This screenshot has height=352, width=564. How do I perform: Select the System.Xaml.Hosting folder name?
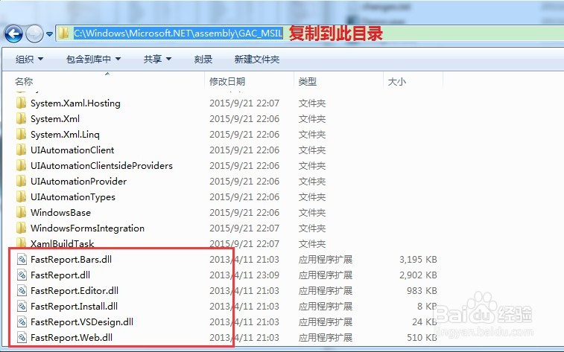coord(75,103)
